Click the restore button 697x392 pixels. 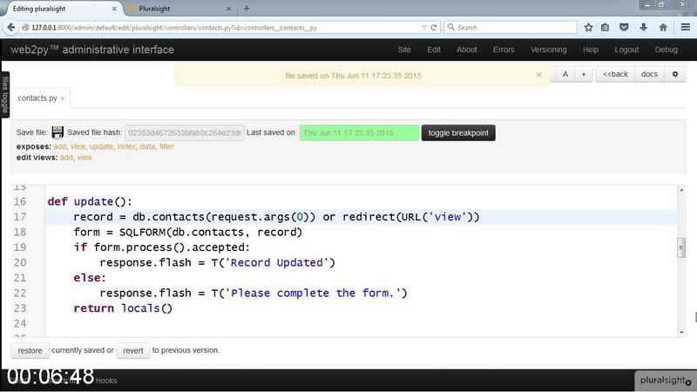[x=30, y=351]
